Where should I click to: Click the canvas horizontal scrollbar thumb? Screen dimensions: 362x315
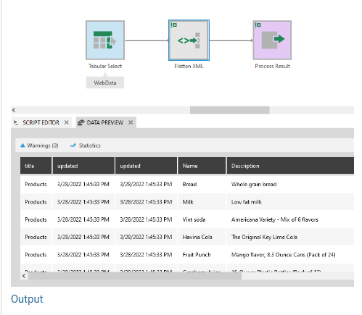pos(229,110)
